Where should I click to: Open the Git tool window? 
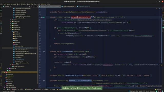click(4, 89)
